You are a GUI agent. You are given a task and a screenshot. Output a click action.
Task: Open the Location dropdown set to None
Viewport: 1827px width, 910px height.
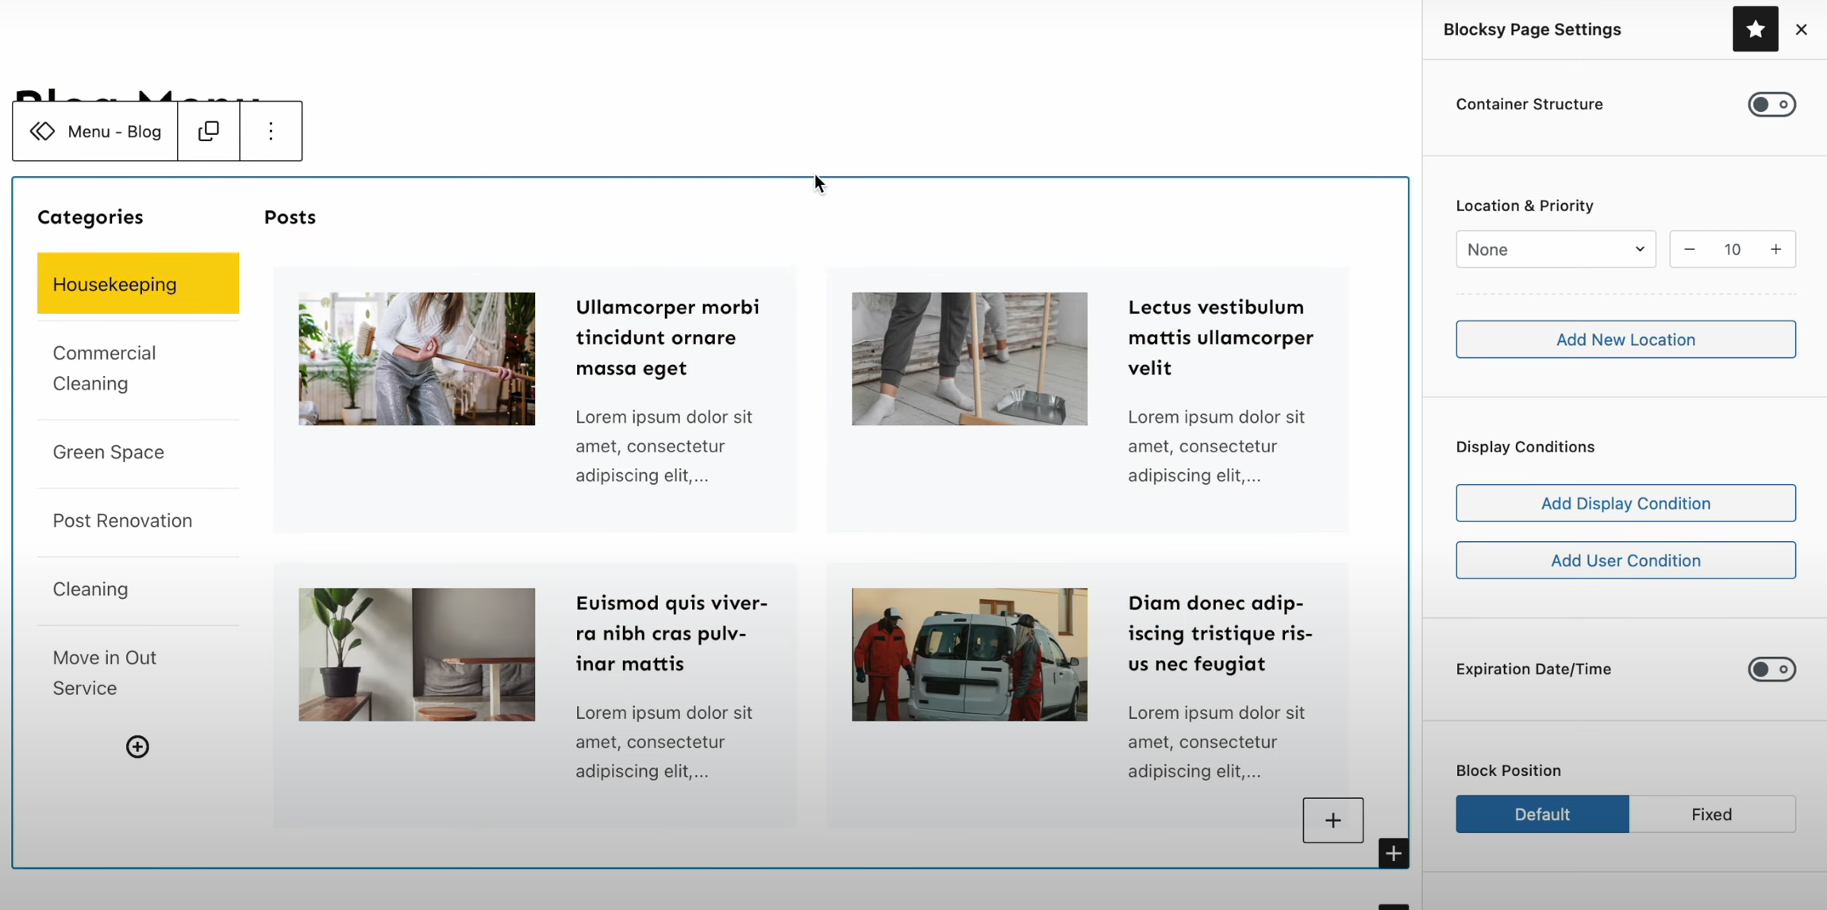pyautogui.click(x=1555, y=249)
